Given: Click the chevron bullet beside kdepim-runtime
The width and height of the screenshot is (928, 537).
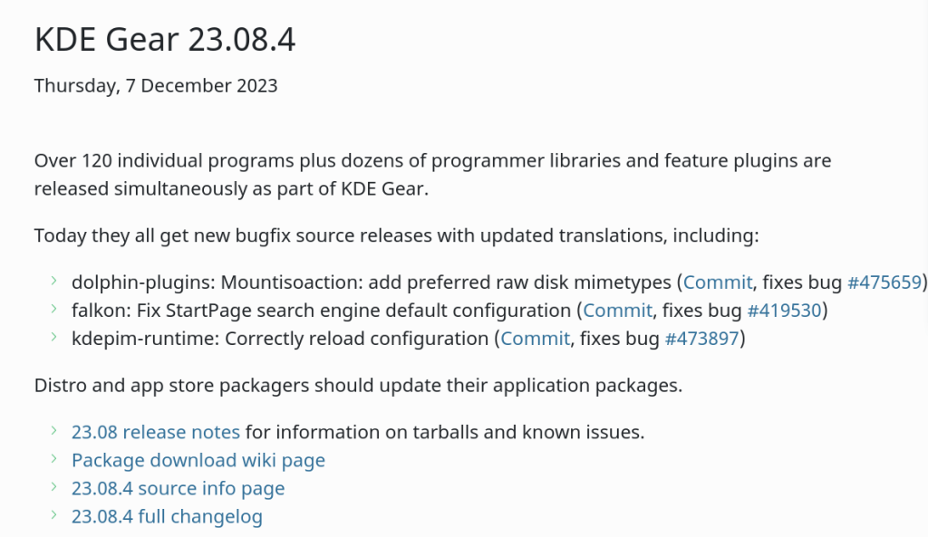Looking at the screenshot, I should (54, 338).
